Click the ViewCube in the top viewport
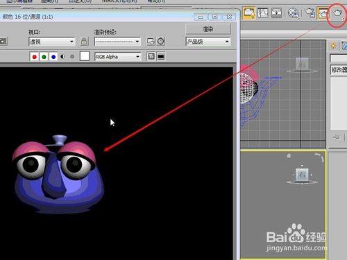The width and height of the screenshot is (347, 260). pos(302,64)
